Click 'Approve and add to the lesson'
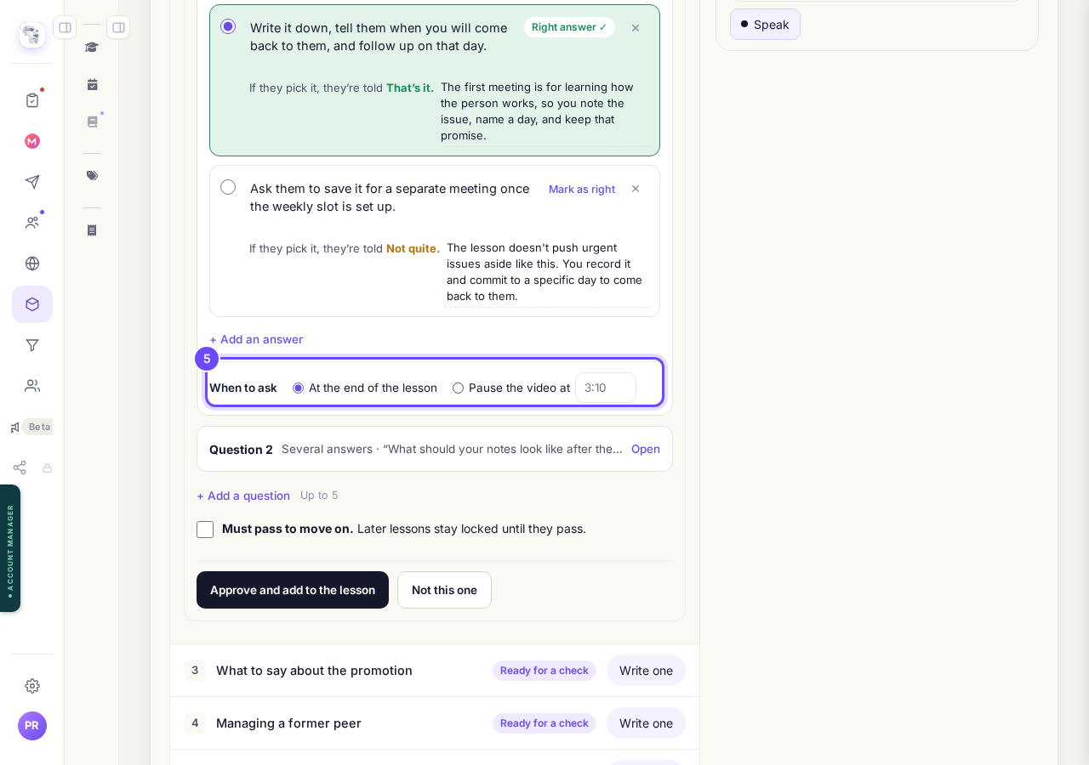 pos(293,590)
